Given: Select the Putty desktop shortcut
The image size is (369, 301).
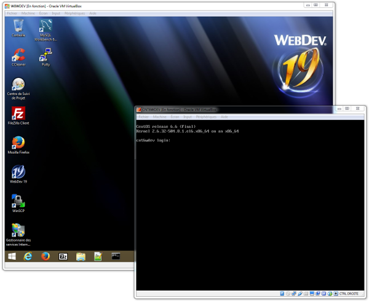Looking at the screenshot, I should (x=46, y=57).
